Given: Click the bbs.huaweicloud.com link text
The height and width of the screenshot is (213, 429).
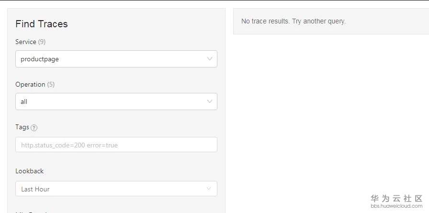Looking at the screenshot, I should [x=397, y=206].
